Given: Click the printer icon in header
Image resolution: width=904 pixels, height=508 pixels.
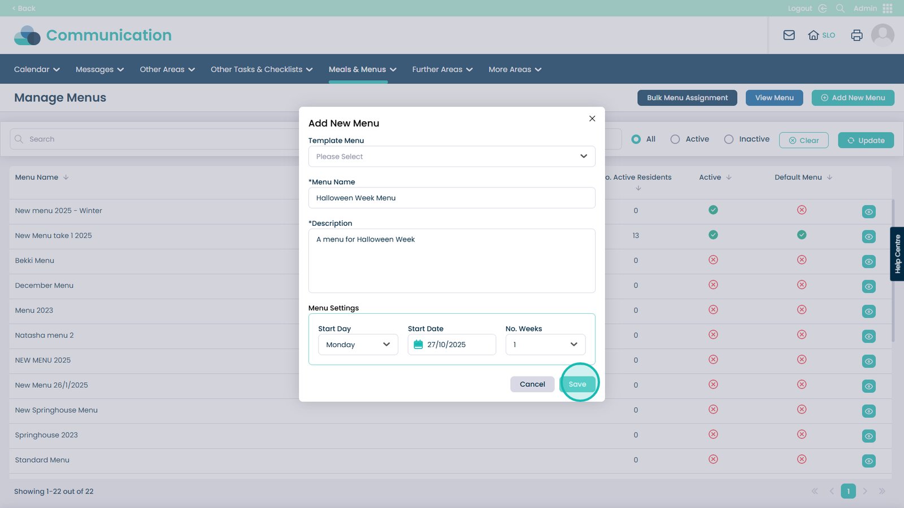Looking at the screenshot, I should click(x=857, y=35).
